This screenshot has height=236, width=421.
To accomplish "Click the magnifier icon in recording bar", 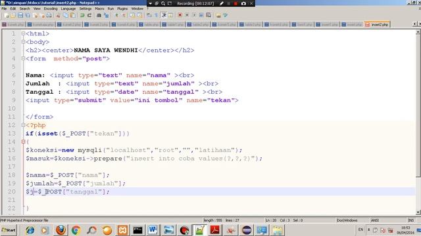I will 163,3.
